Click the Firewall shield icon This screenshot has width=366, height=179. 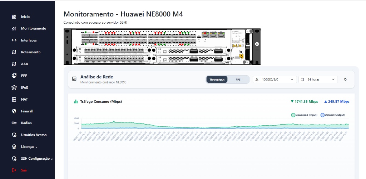coord(14,111)
